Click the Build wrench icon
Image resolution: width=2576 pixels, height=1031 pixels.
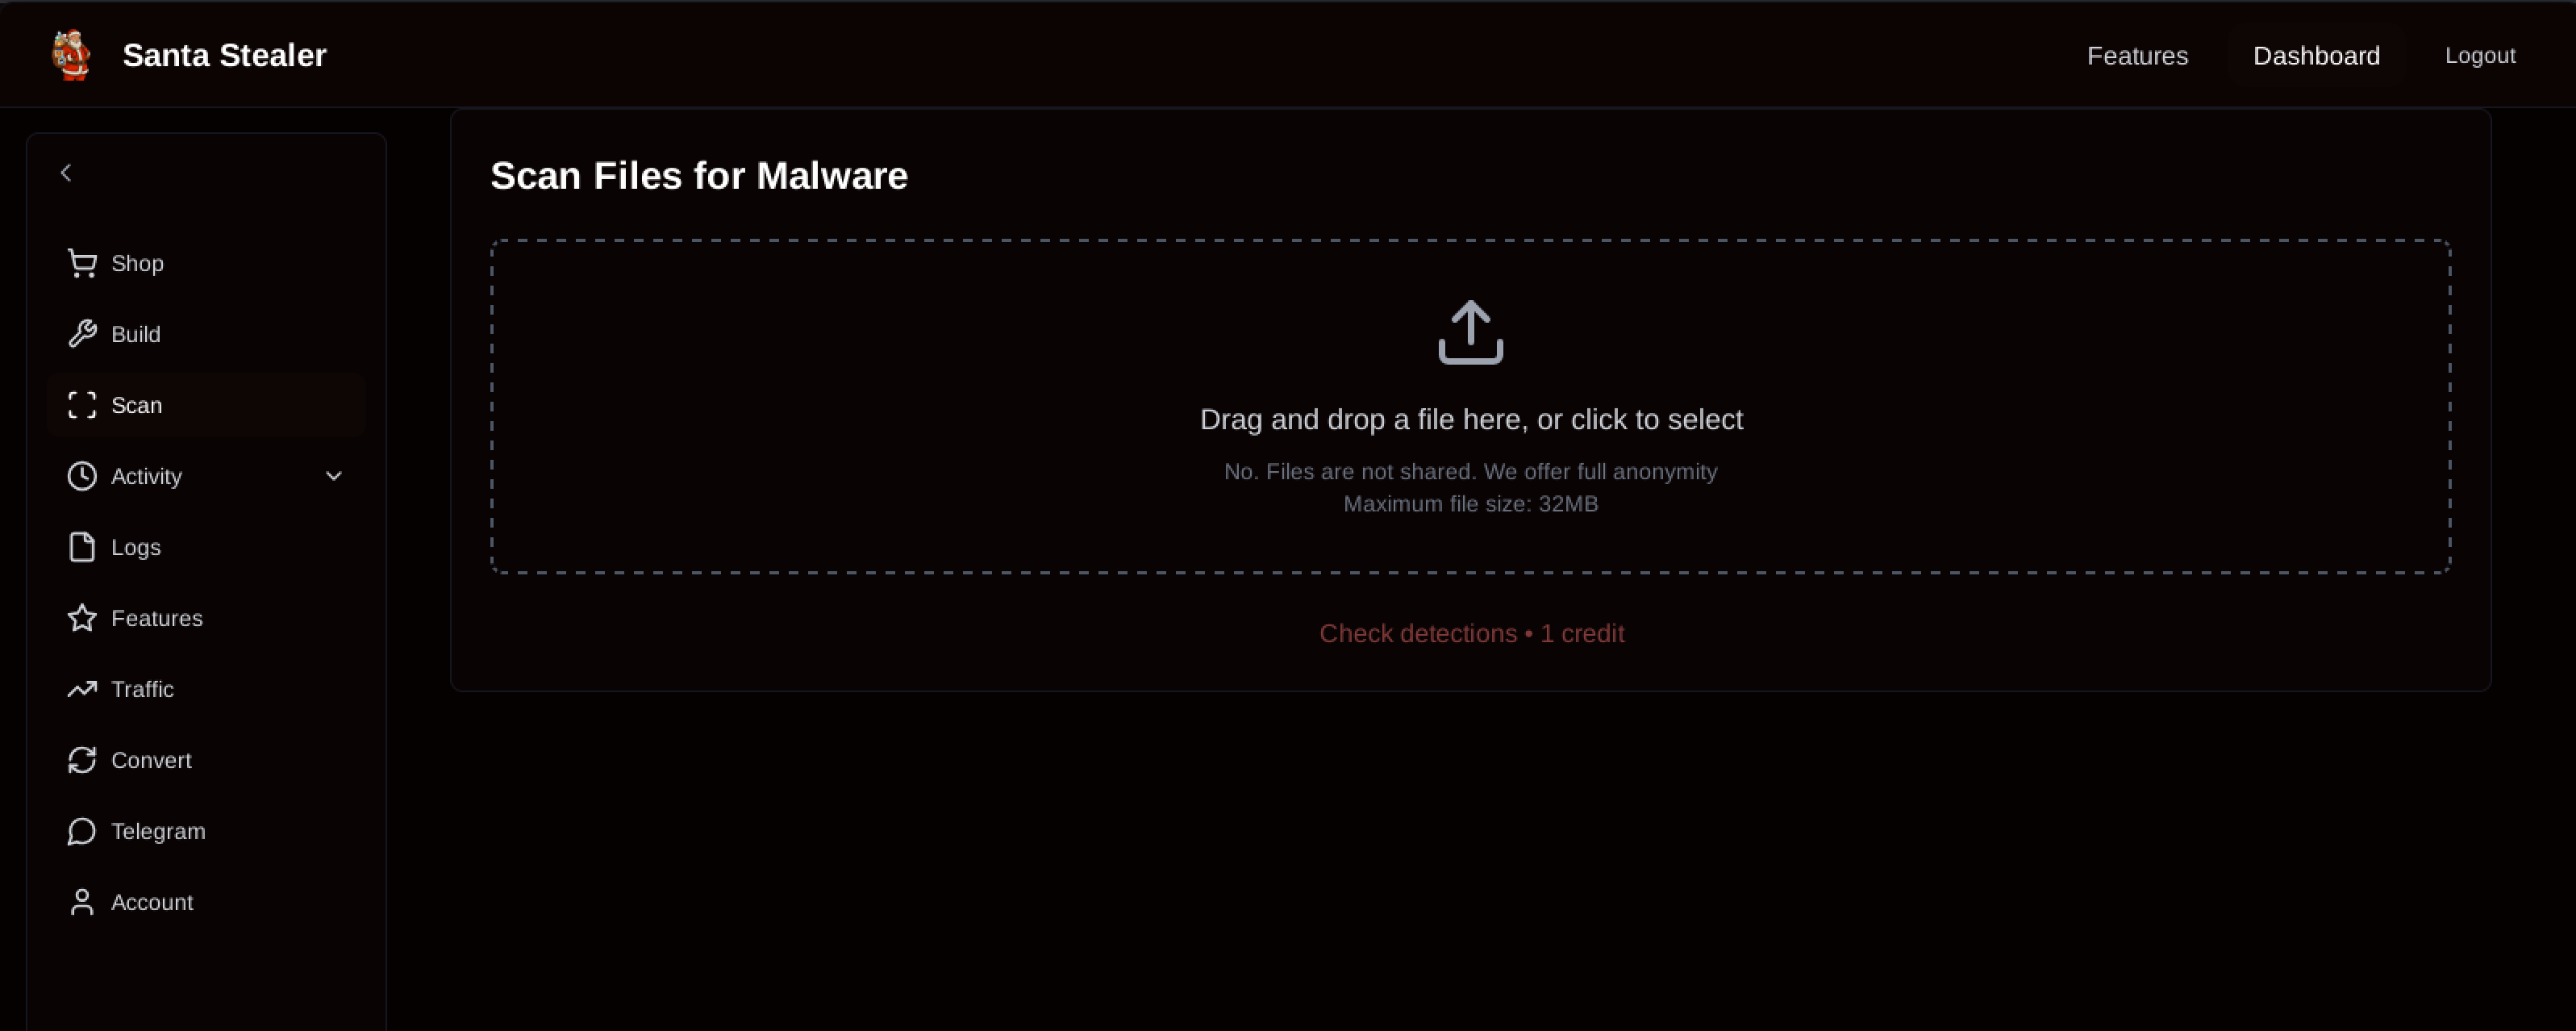coord(82,333)
